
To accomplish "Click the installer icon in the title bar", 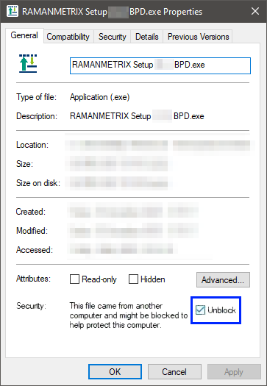I will coord(12,11).
